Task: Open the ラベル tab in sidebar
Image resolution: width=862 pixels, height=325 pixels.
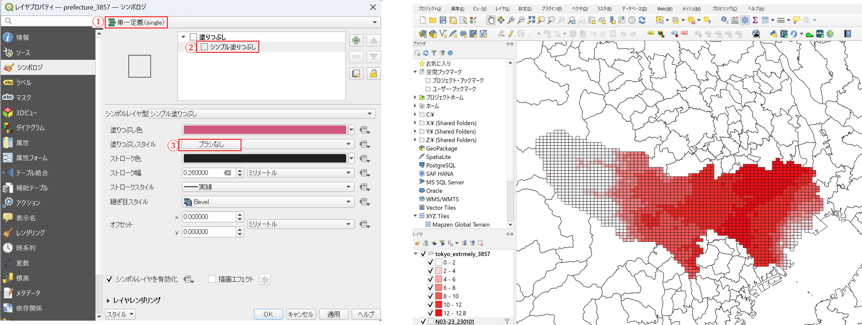Action: 24,83
